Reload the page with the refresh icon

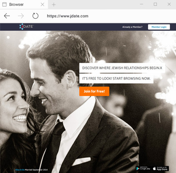tap(35, 16)
